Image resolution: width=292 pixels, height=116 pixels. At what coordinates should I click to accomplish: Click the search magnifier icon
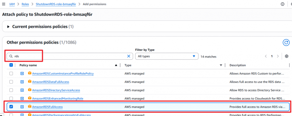[x=11, y=56]
